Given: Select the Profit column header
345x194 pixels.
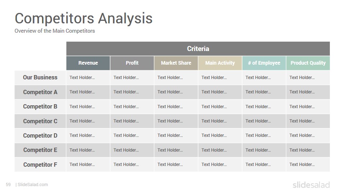Looking at the screenshot, I should pyautogui.click(x=132, y=63).
